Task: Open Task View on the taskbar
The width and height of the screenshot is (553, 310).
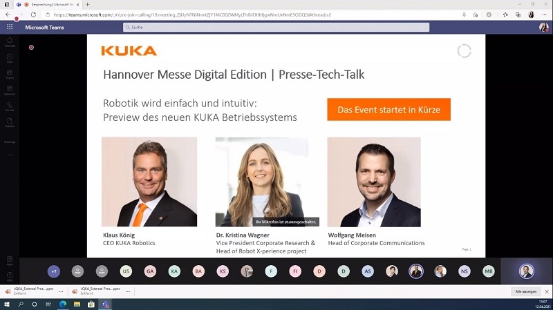Action: [x=48, y=304]
